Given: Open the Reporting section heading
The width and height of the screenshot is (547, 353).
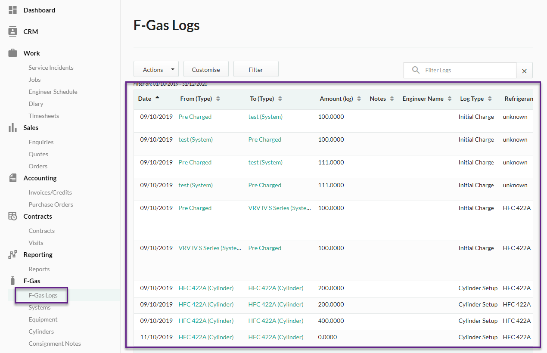Looking at the screenshot, I should [38, 254].
